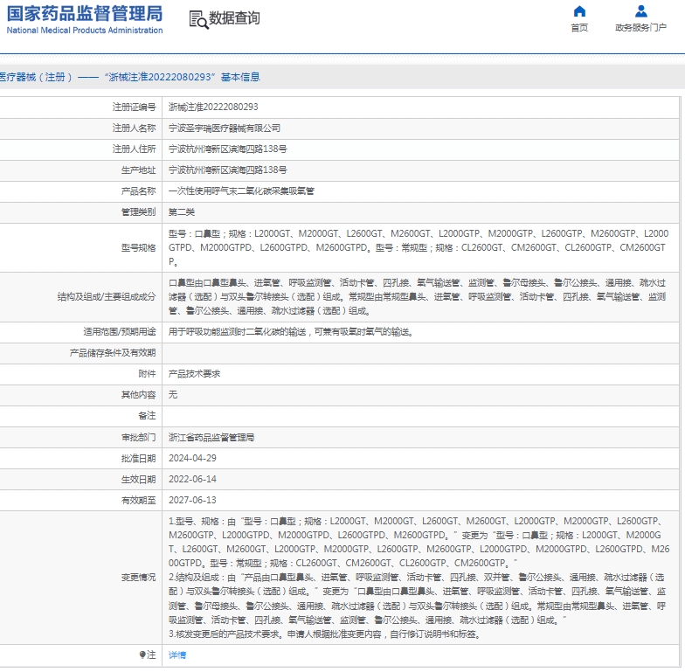The height and width of the screenshot is (672, 685).
Task: Select product name 一次性使用呼气末二氧化碳采集吸氧管
Action: click(241, 191)
